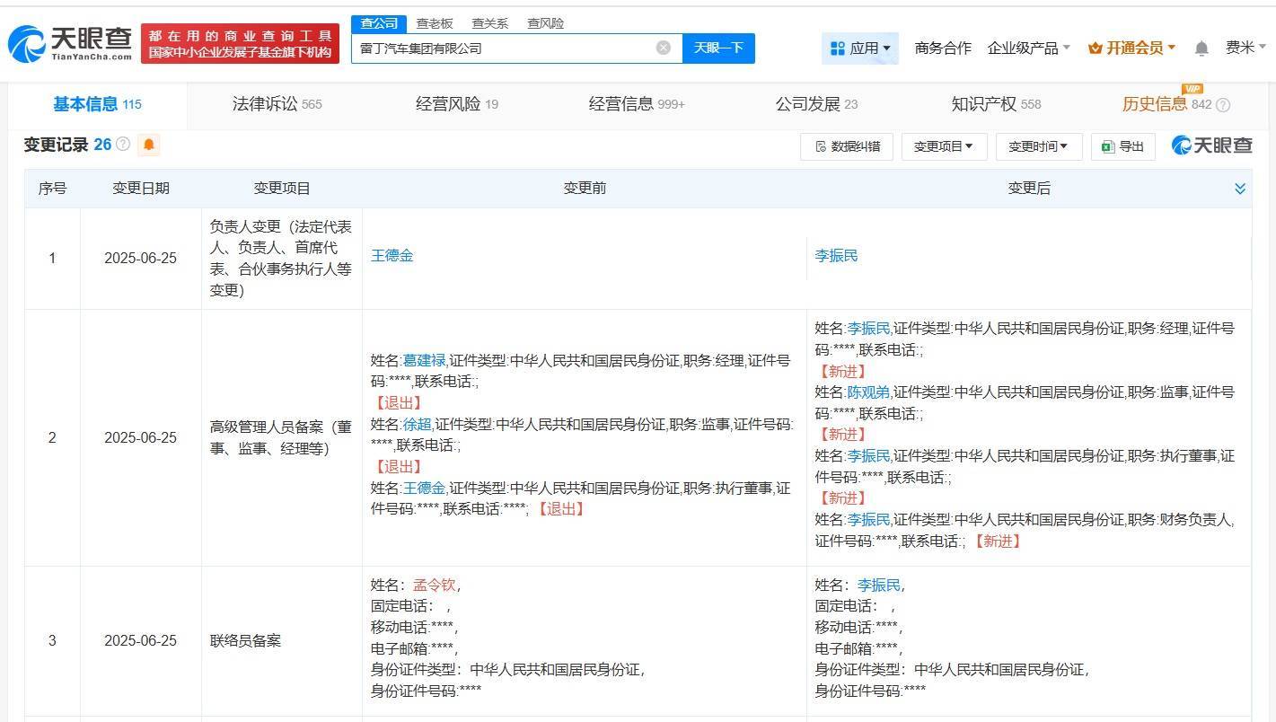Click the 变更项目 column header

(x=282, y=189)
